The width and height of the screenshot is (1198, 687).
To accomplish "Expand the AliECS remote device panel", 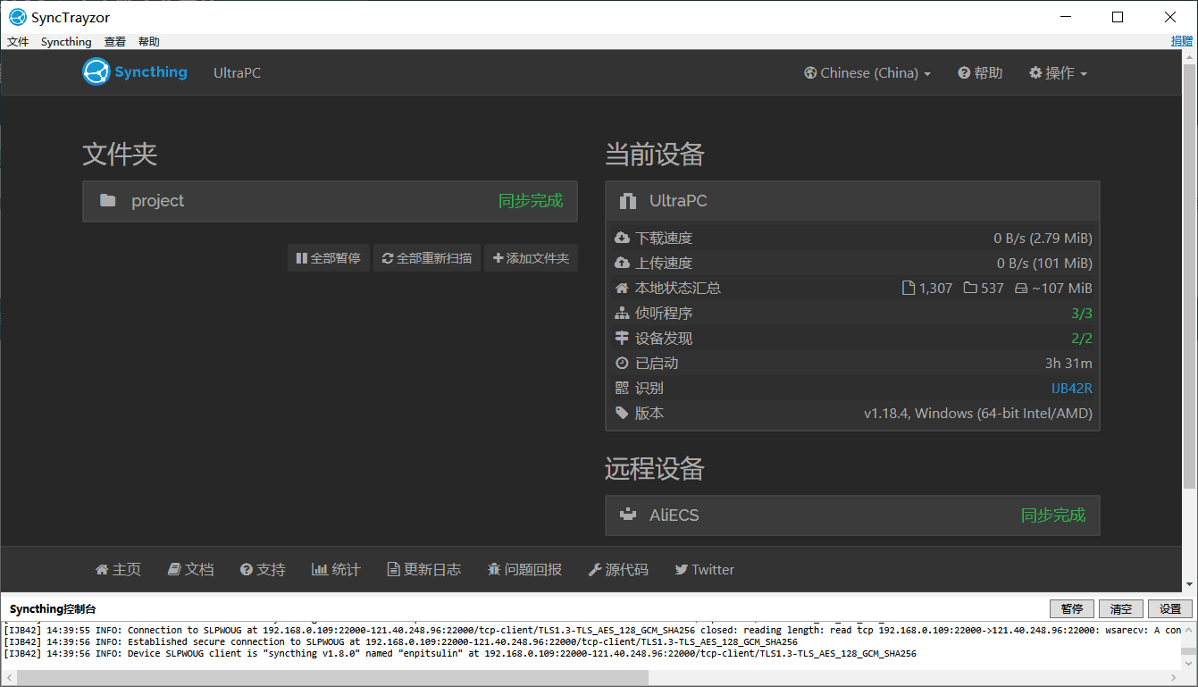I will [x=852, y=515].
